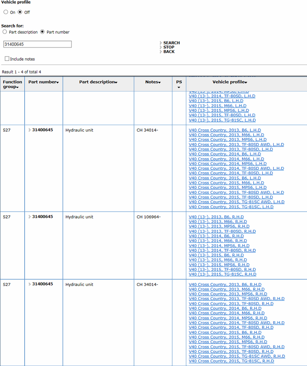Click the STOP command
The image size is (307, 366).
tap(168, 47)
